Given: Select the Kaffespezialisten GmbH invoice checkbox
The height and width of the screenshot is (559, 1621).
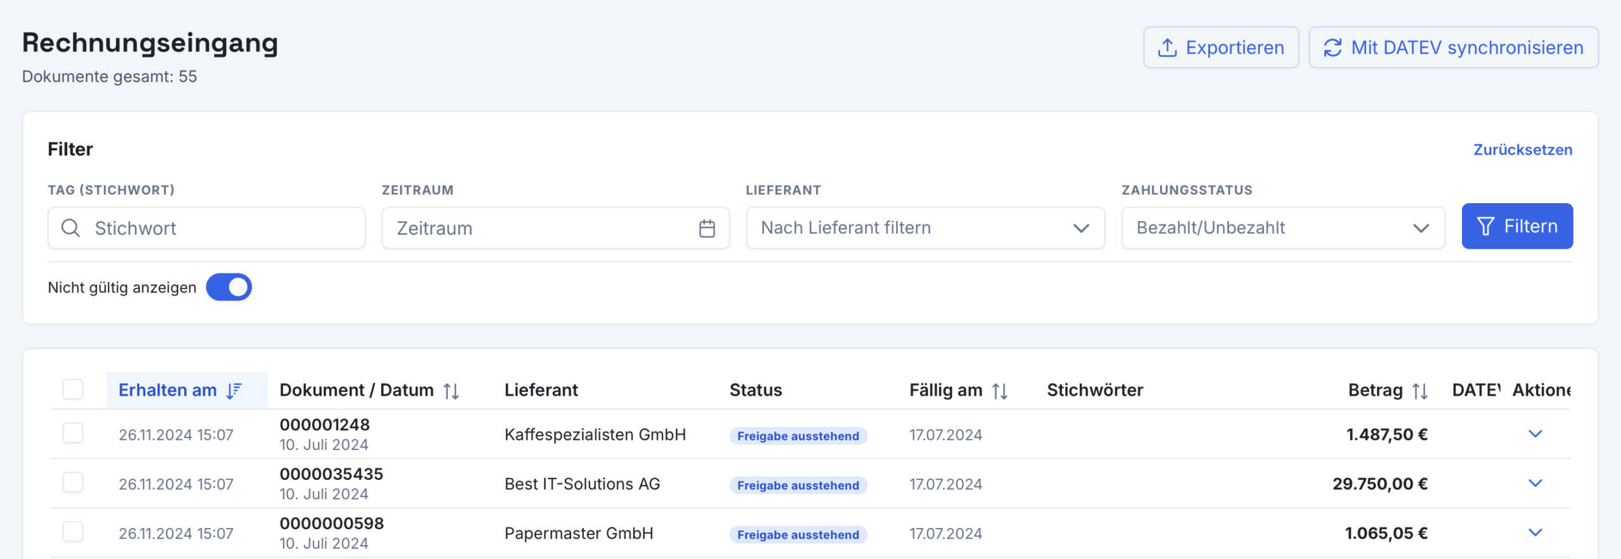Looking at the screenshot, I should [x=73, y=434].
